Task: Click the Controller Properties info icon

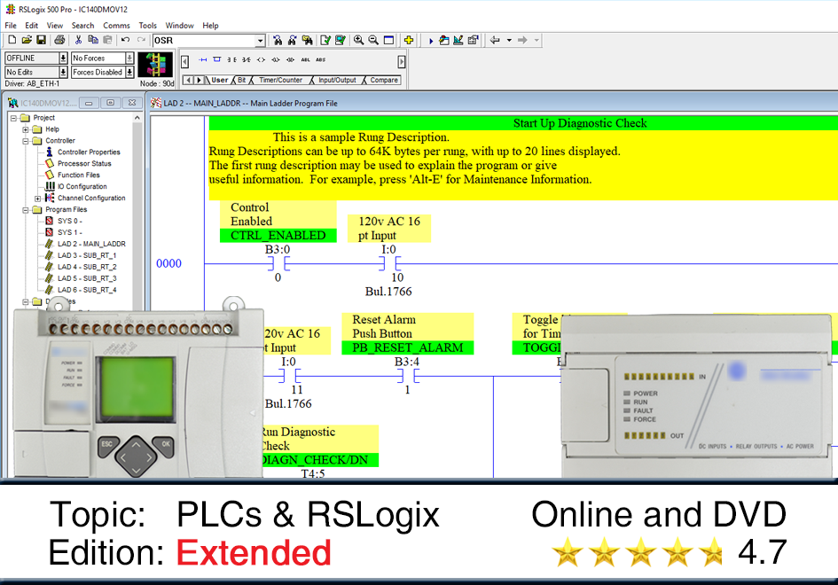Action: [x=51, y=152]
